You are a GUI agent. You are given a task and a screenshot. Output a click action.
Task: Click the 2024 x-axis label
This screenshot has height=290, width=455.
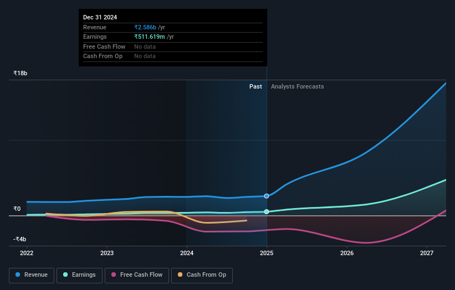point(187,253)
